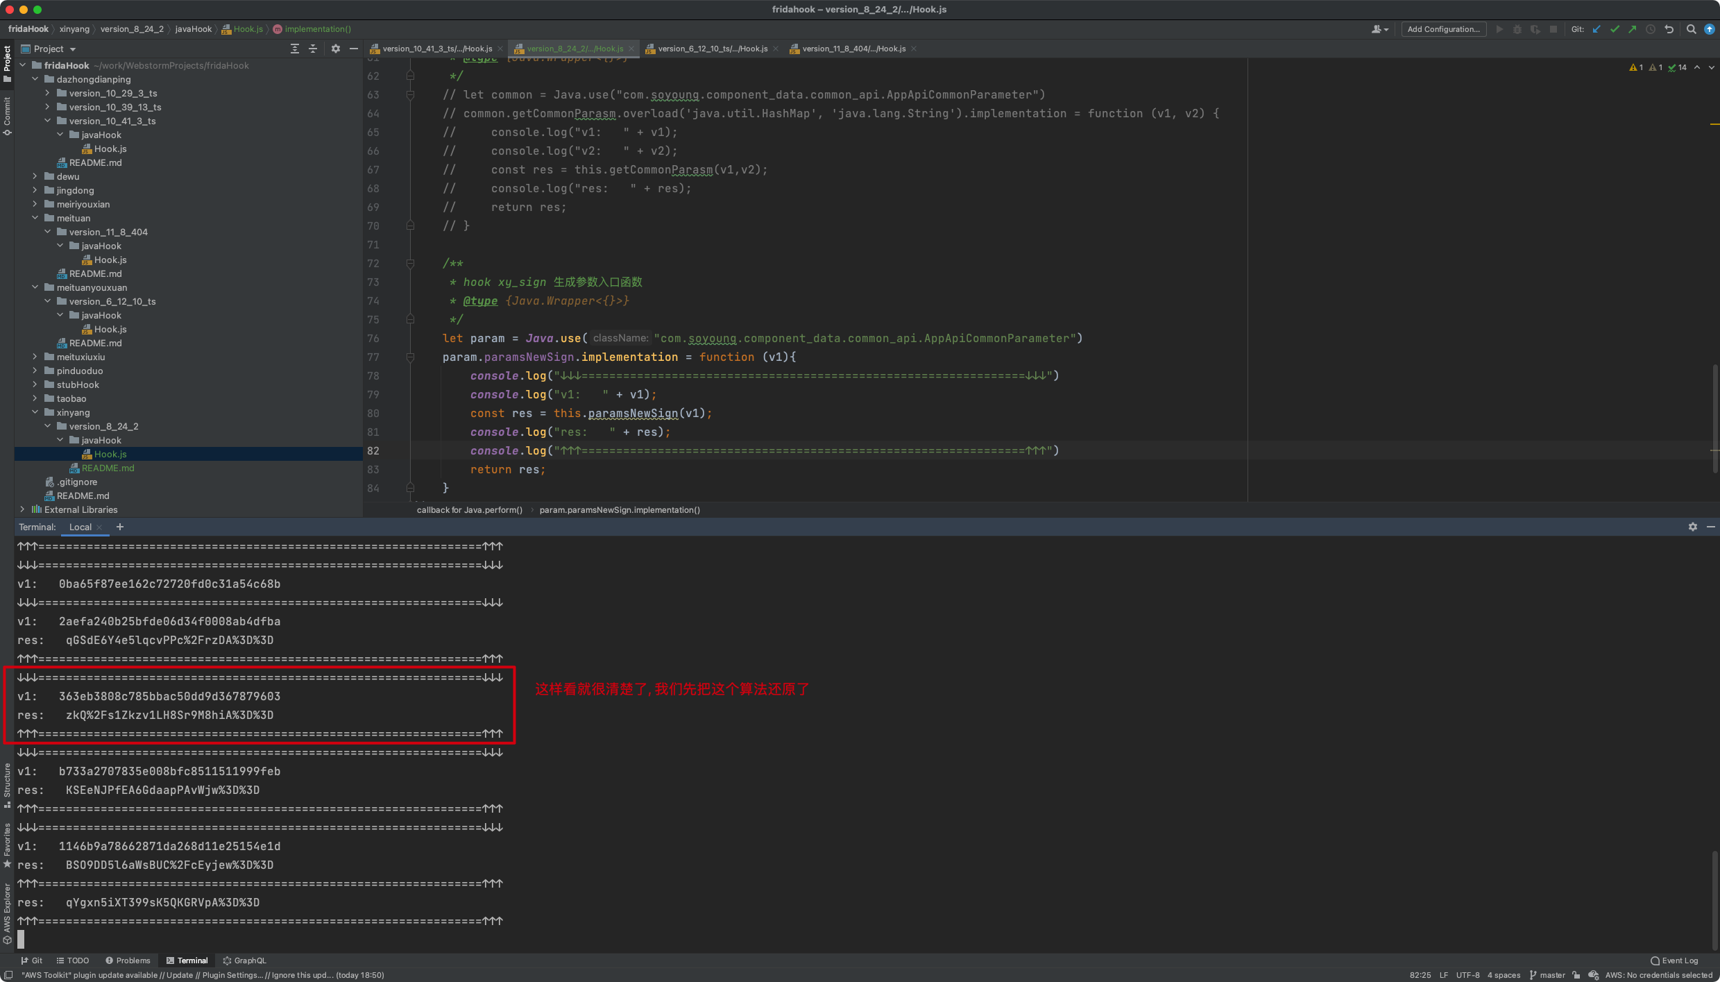Image resolution: width=1720 pixels, height=982 pixels.
Task: Expand the taobao folder
Action: click(35, 398)
